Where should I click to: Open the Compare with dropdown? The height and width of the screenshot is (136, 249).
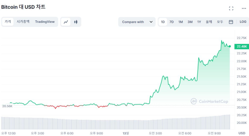(137, 22)
